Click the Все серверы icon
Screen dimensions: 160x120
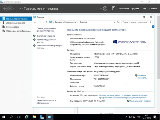click(4, 27)
